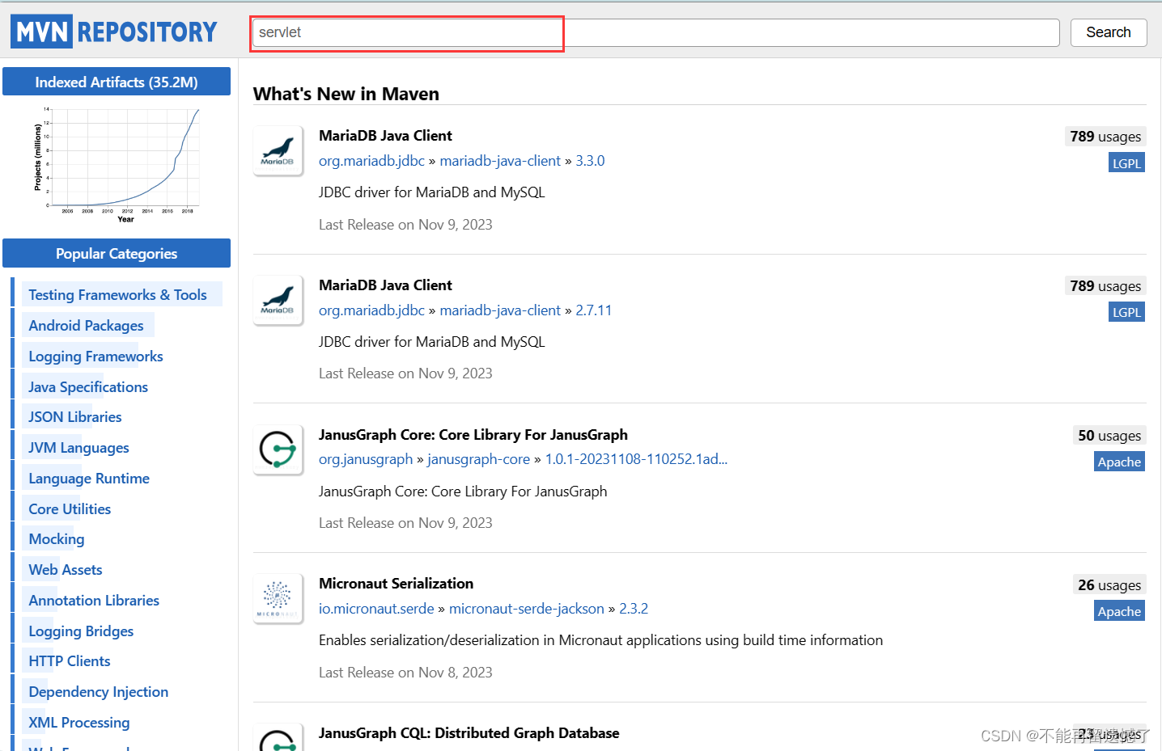This screenshot has width=1162, height=751.
Task: Open JanusGraph Core: Core Library title
Action: [473, 435]
